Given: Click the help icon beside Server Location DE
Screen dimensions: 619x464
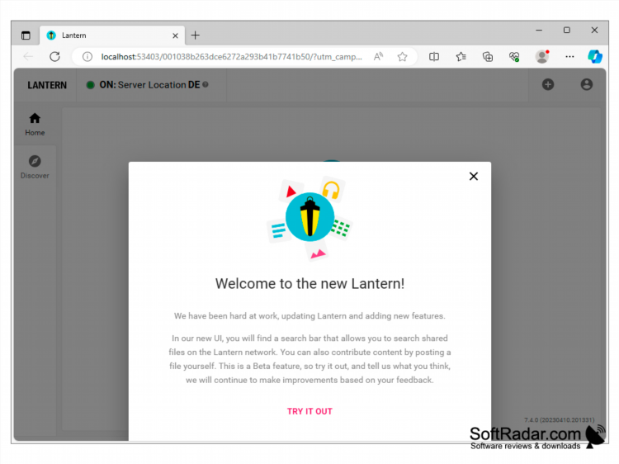Looking at the screenshot, I should 206,84.
